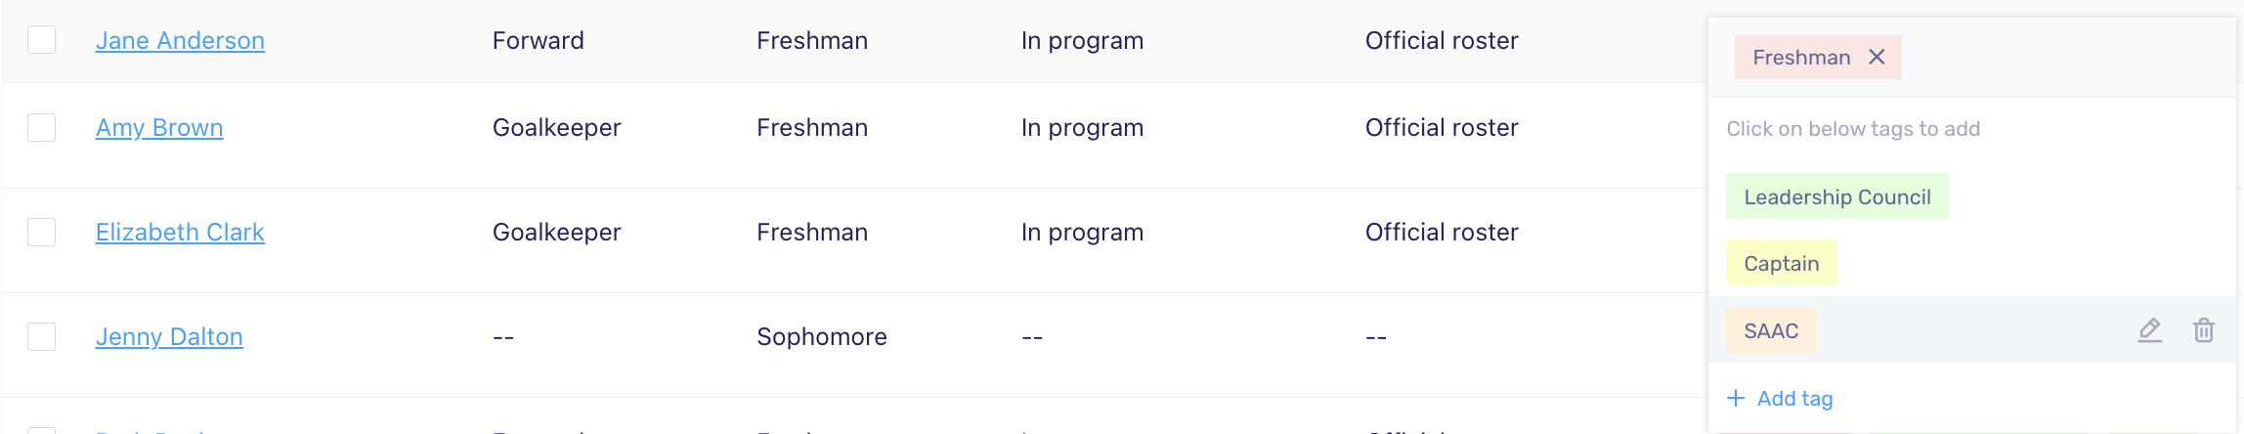
Task: Open Jane Anderson's profile link
Action: tap(180, 40)
